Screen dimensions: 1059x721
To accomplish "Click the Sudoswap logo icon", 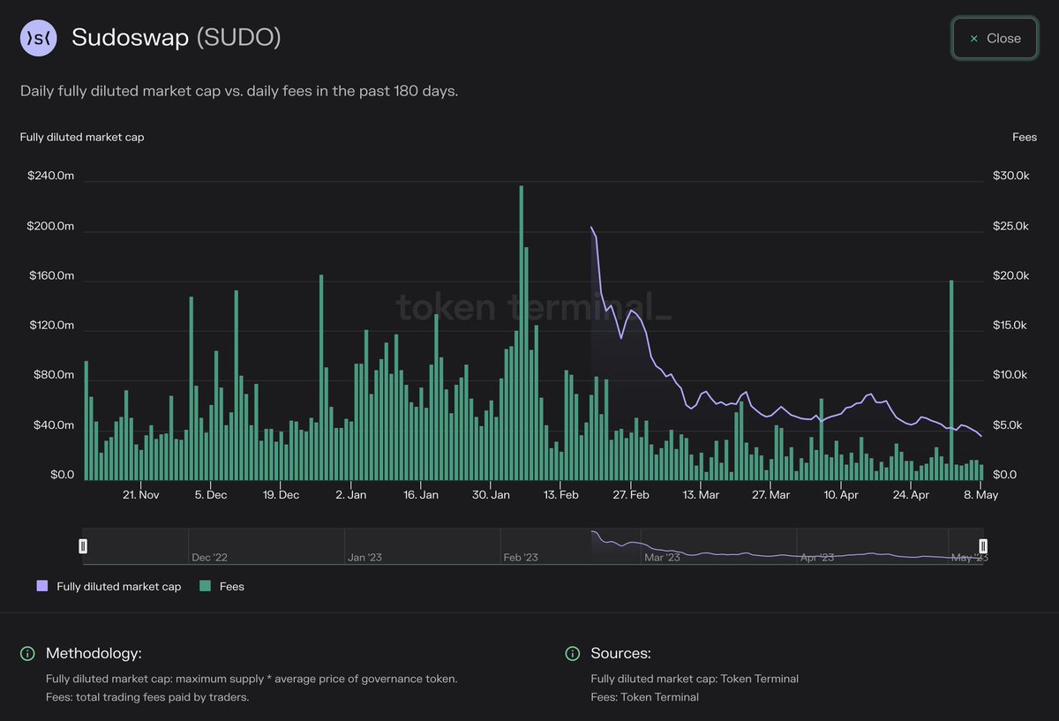I will [x=37, y=38].
